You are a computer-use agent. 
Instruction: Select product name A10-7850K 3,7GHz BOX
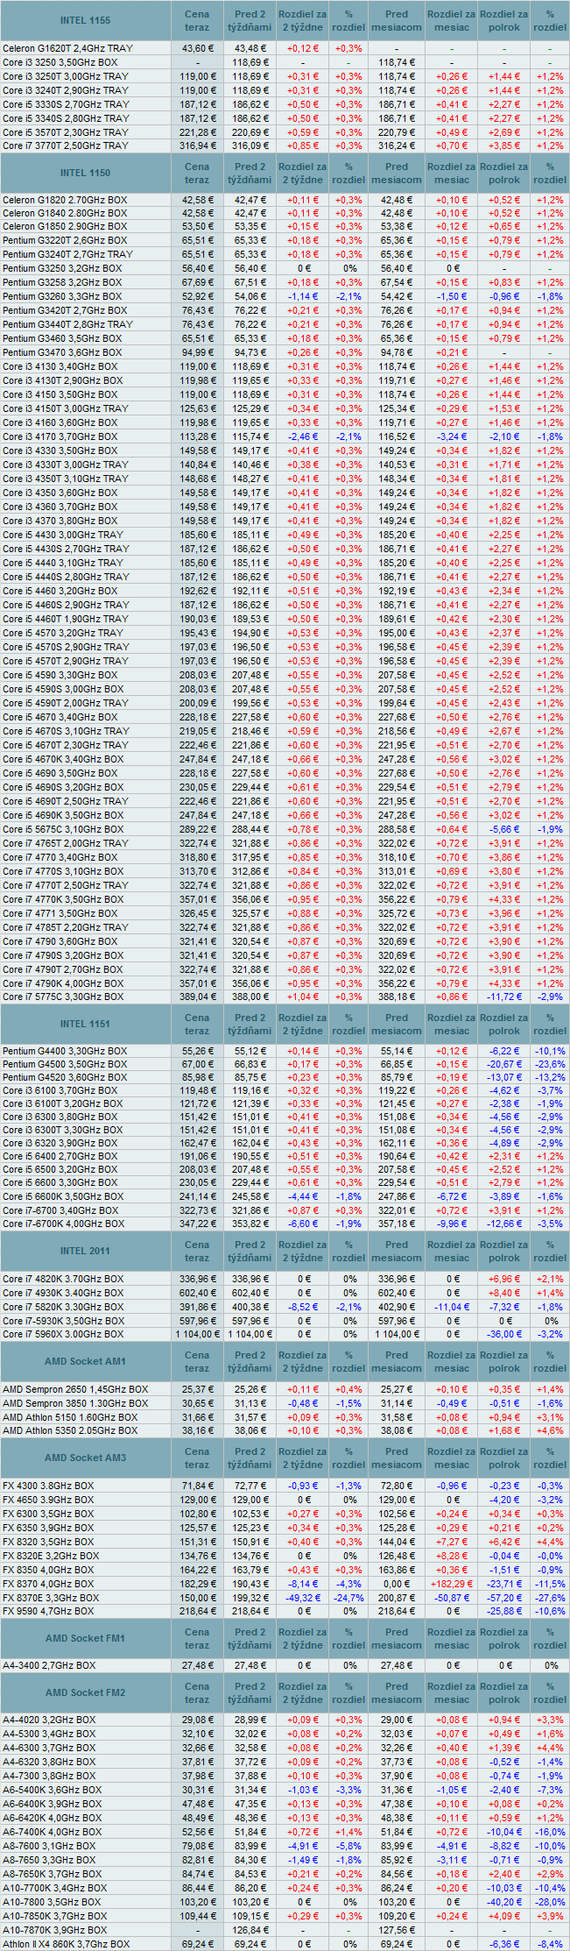(x=57, y=1916)
